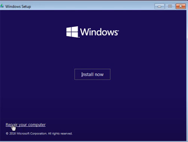Click the Windows logo
This screenshot has height=142, width=188.
tap(92, 32)
